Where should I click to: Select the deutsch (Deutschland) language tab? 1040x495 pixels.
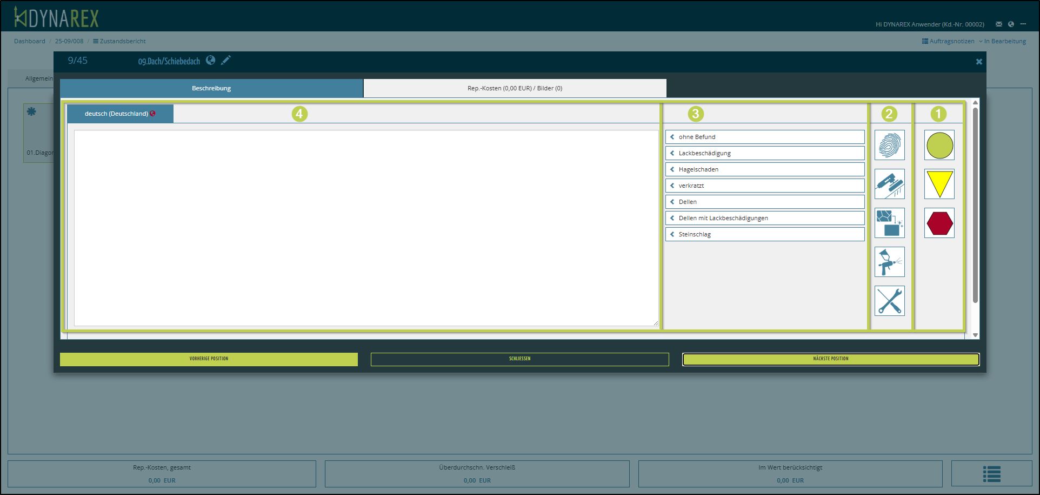click(120, 114)
